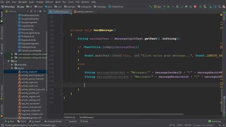The width and height of the screenshot is (226, 127).
Task: Open the app run configuration dropdown
Action: [x=160, y=7]
